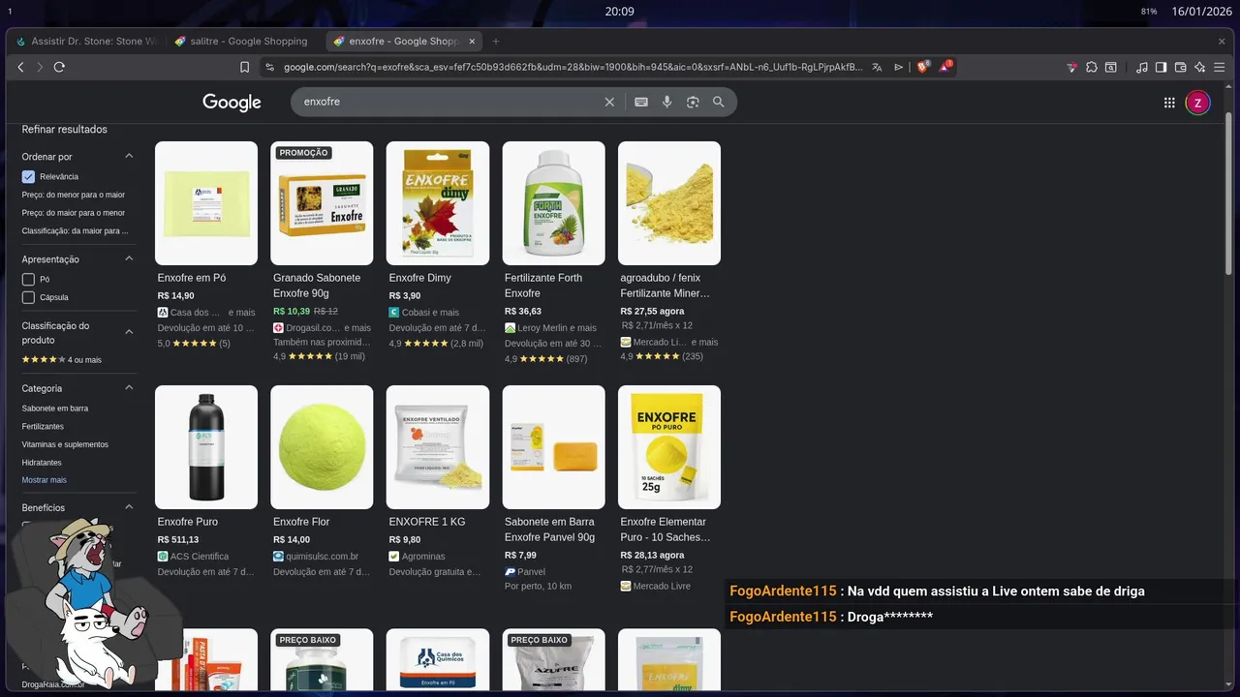This screenshot has width=1240, height=697.
Task: Open the Google apps grid icon
Action: pos(1169,103)
